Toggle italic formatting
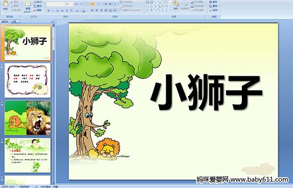This screenshot has height=188, width=293. [x=53, y=11]
